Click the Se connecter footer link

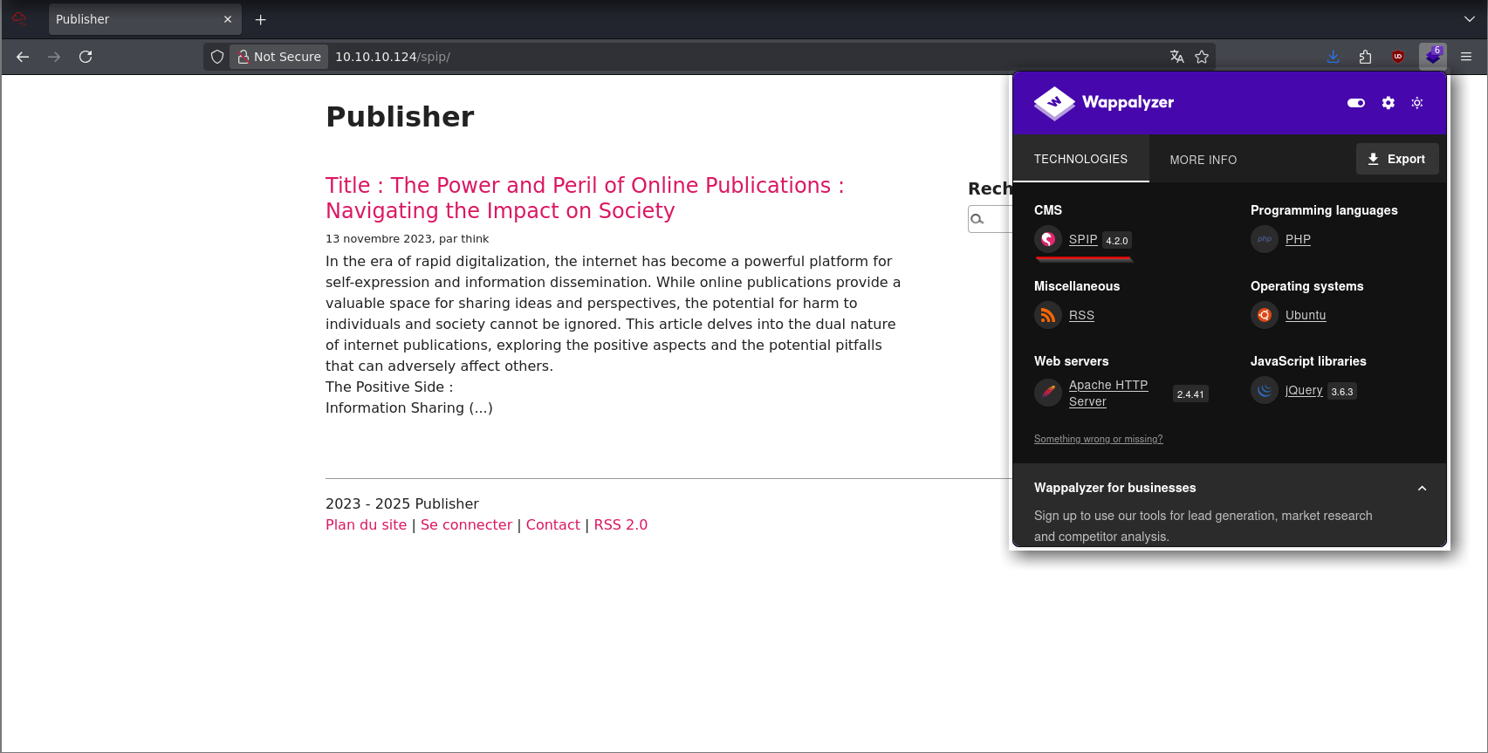point(466,524)
